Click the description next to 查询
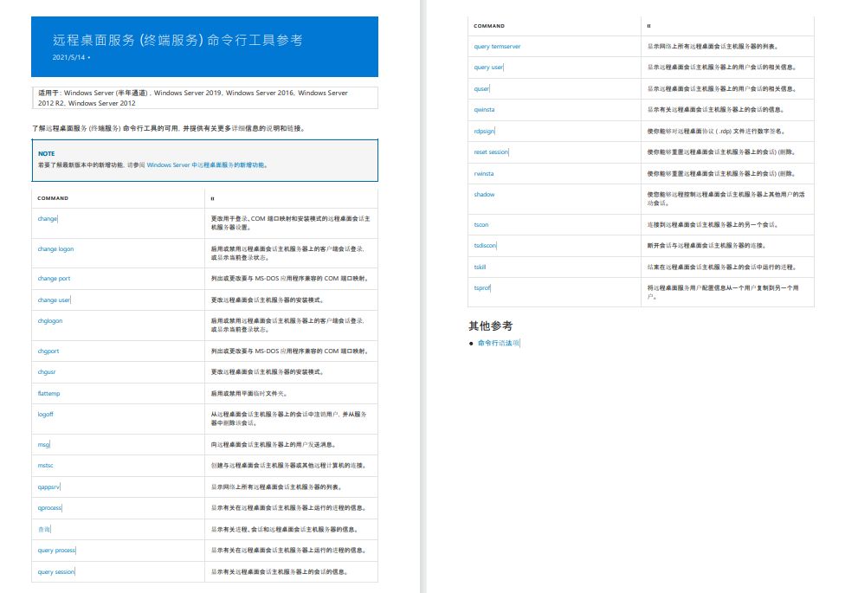 click(x=285, y=530)
